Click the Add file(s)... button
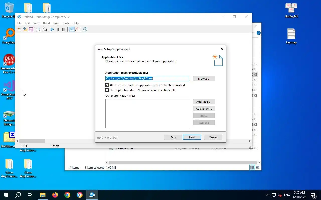Image resolution: width=321 pixels, height=200 pixels. [204, 102]
